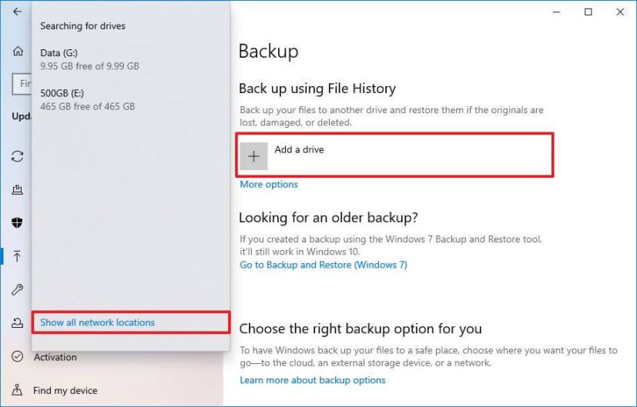Open Windows Update sync icon
Image resolution: width=637 pixels, height=407 pixels.
[x=17, y=156]
